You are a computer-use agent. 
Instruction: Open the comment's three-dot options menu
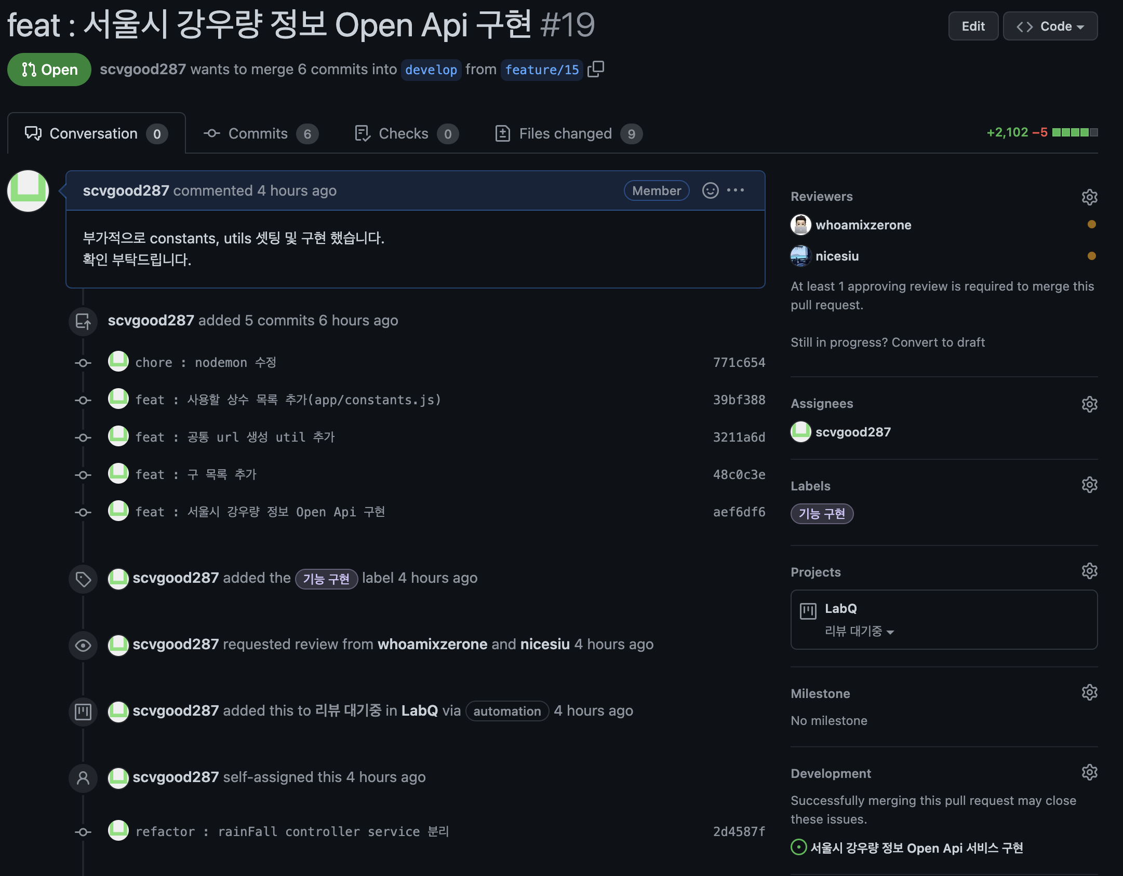click(x=736, y=190)
